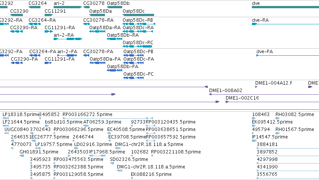Image resolution: width=319 pixels, height=180 pixels.
Task: Select transcript "CG3290-RA"
Action: click(24, 27)
